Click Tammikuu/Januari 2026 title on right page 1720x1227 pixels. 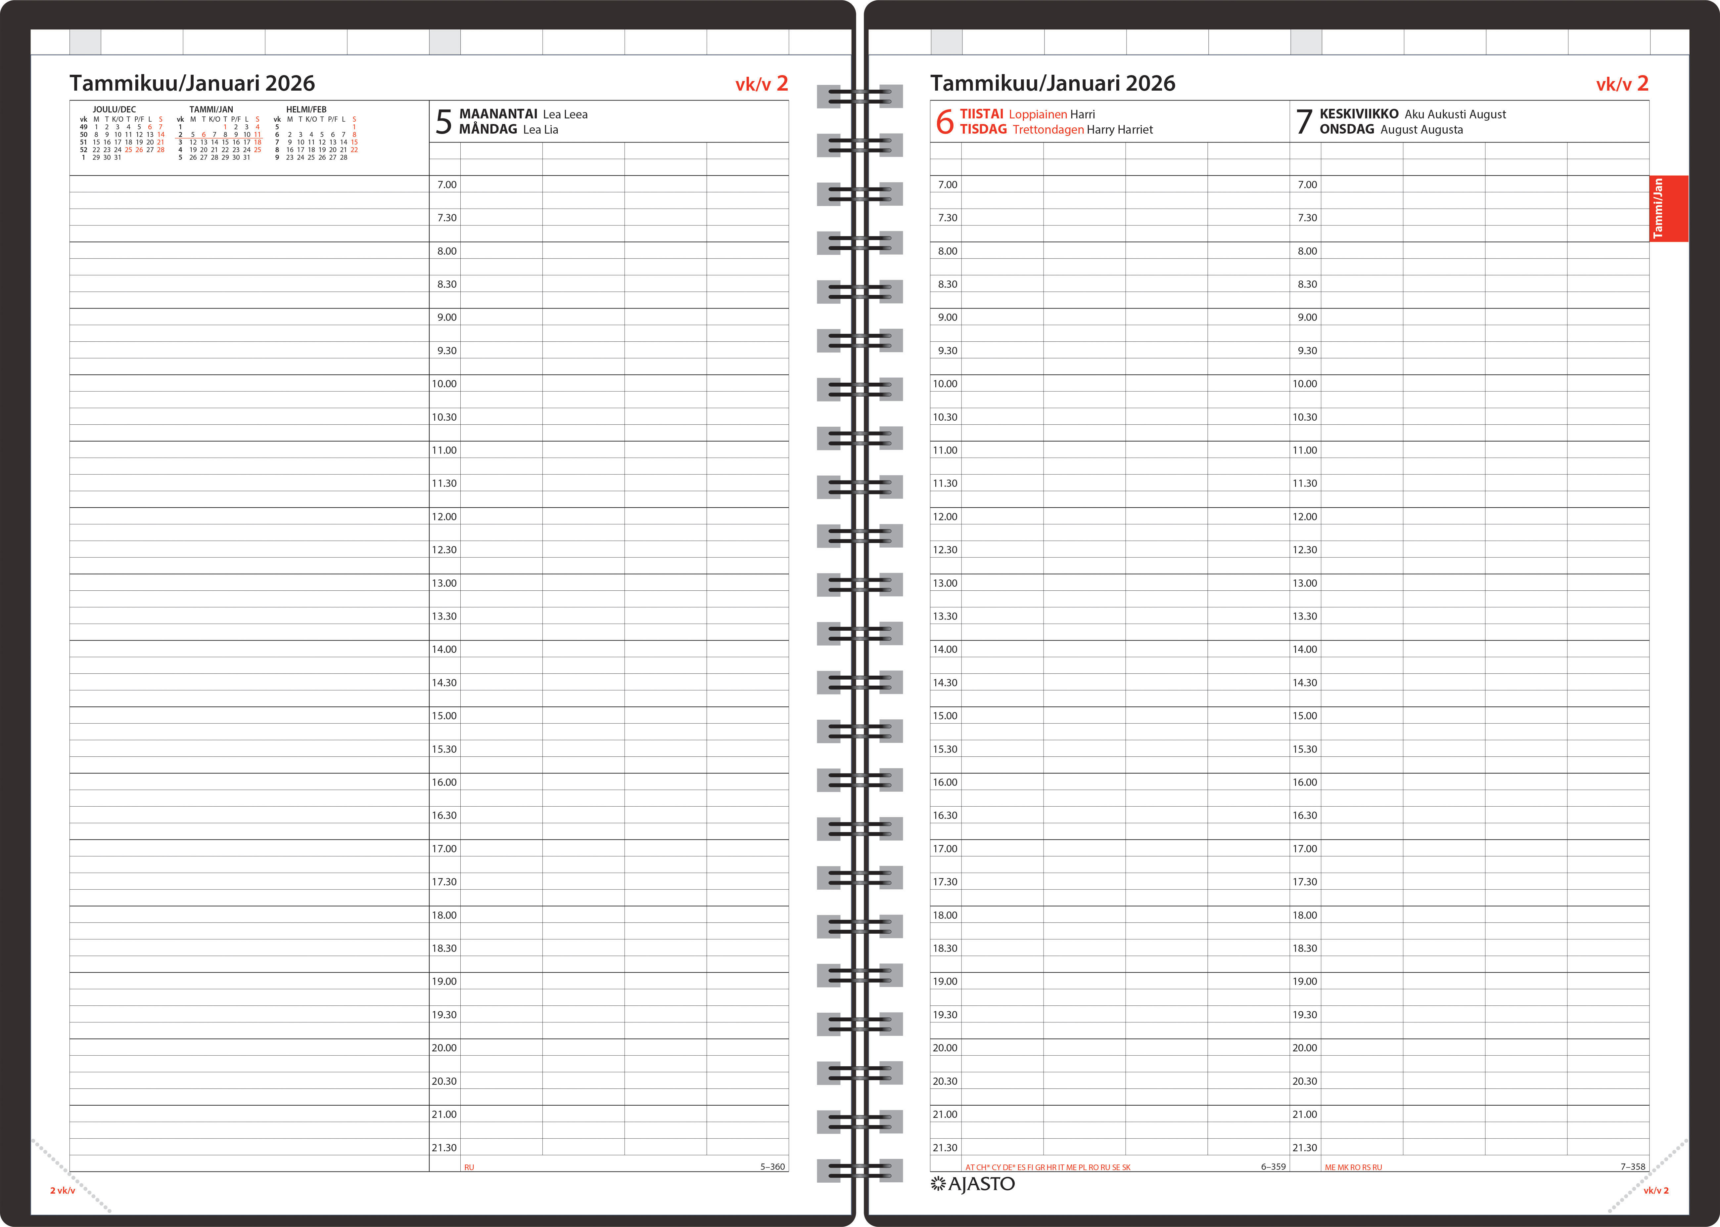click(x=1052, y=83)
